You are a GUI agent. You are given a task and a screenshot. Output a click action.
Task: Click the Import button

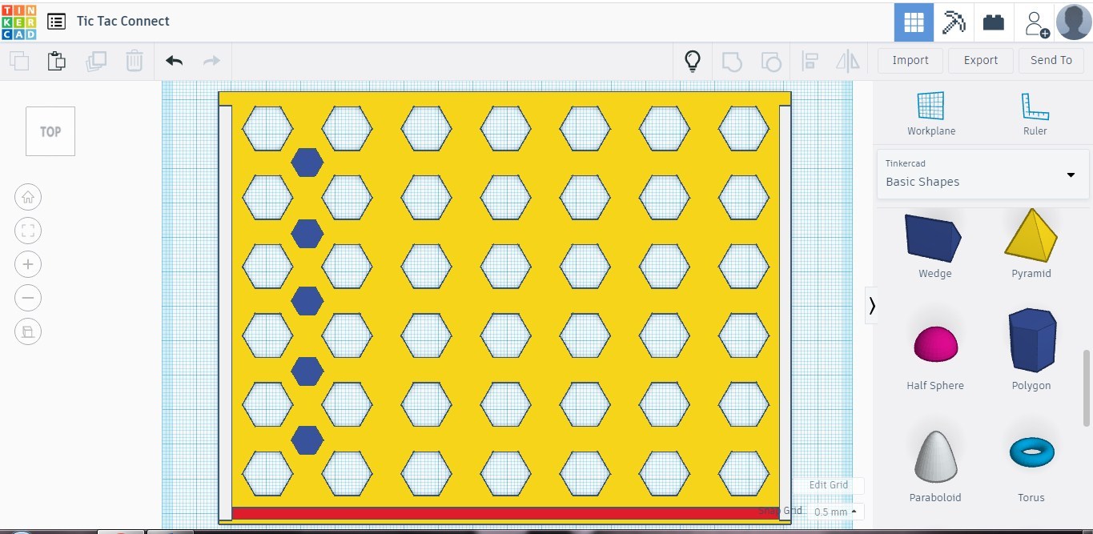coord(910,60)
